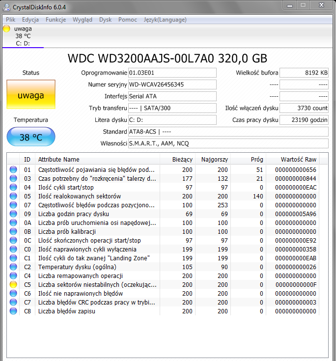The image size is (336, 361).
Task: Click blue status icon for attribute 04
Action: pos(13,188)
